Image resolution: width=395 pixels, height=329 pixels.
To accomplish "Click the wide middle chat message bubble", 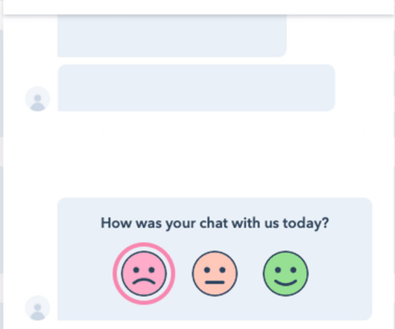I will point(196,88).
